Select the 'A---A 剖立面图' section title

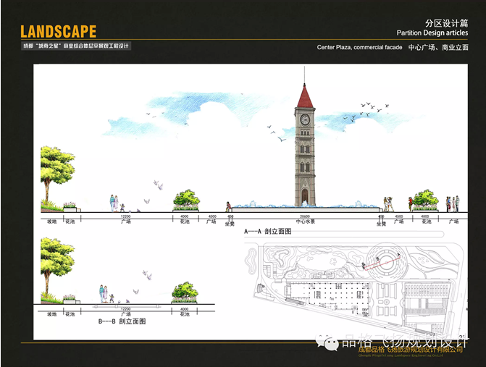point(267,231)
